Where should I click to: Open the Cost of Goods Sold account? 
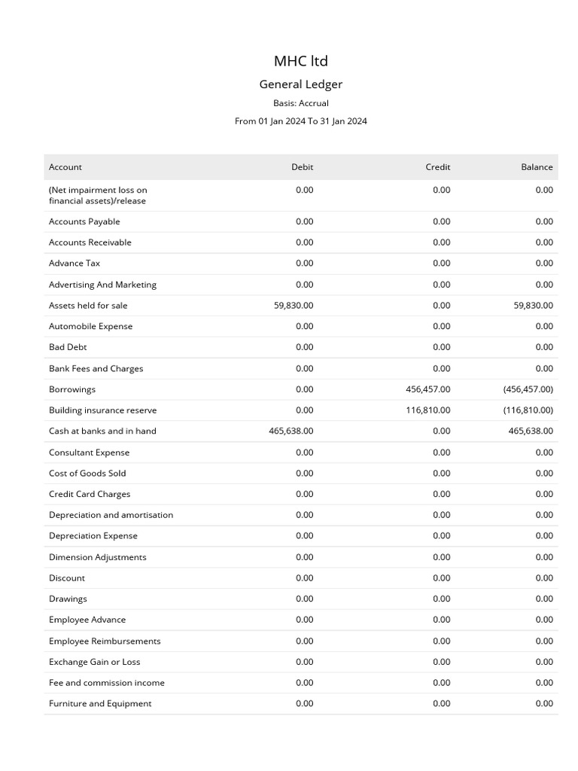(87, 474)
